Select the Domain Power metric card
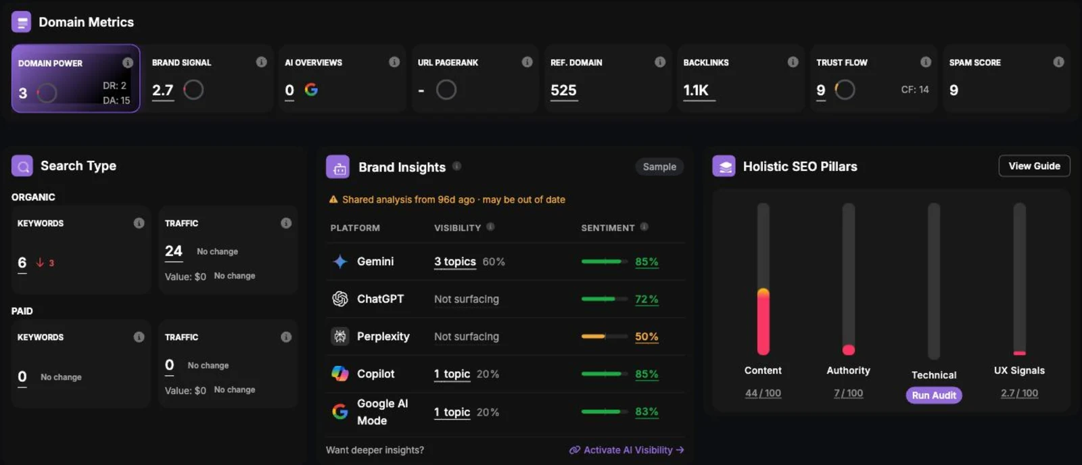Screen dimensions: 1082x465 pos(76,78)
